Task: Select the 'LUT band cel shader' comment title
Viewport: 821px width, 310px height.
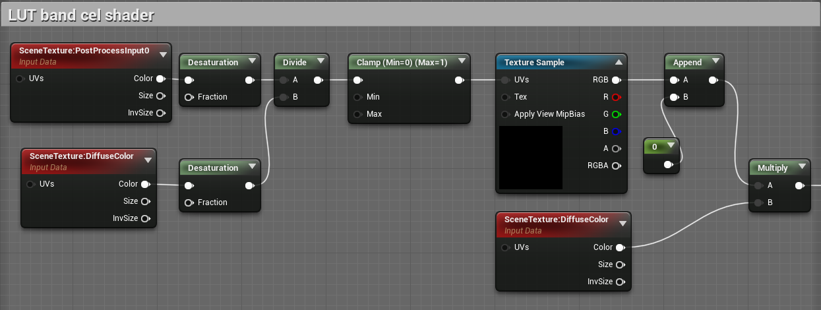Action: 81,14
